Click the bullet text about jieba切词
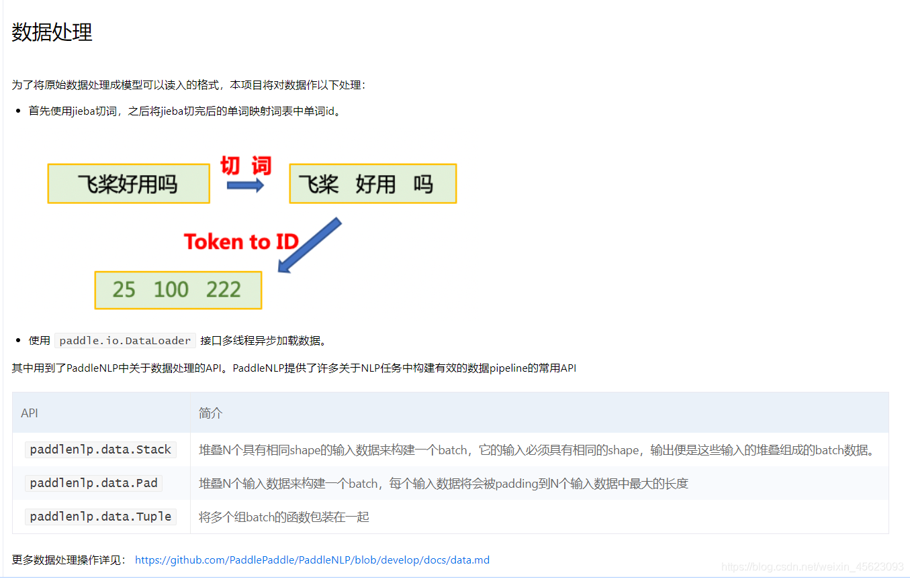The image size is (910, 579). pos(186,111)
